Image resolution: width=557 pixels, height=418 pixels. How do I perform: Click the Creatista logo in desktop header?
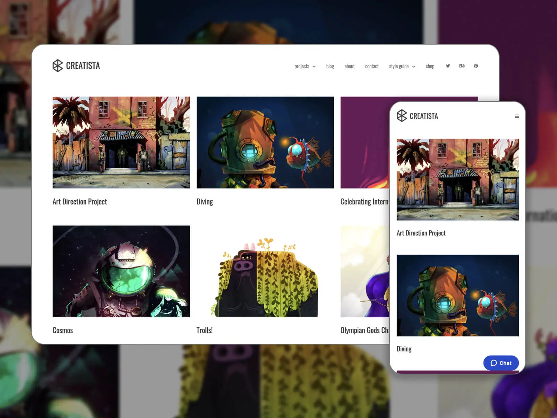tap(76, 65)
